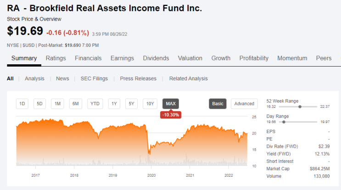Screen dimensions: 341x190
Task: Set chart range to 1D
Action: pos(22,104)
